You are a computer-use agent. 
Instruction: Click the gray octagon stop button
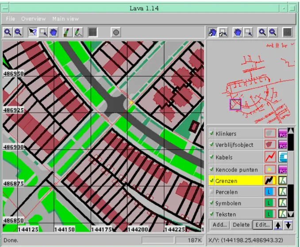point(116,32)
